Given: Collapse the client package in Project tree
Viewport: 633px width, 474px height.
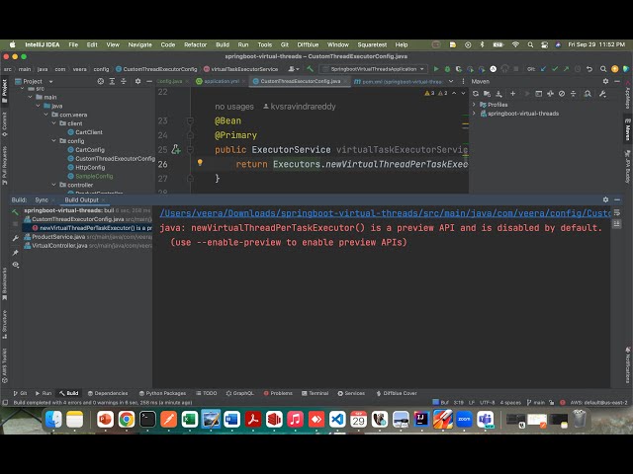Looking at the screenshot, I should pyautogui.click(x=53, y=123).
